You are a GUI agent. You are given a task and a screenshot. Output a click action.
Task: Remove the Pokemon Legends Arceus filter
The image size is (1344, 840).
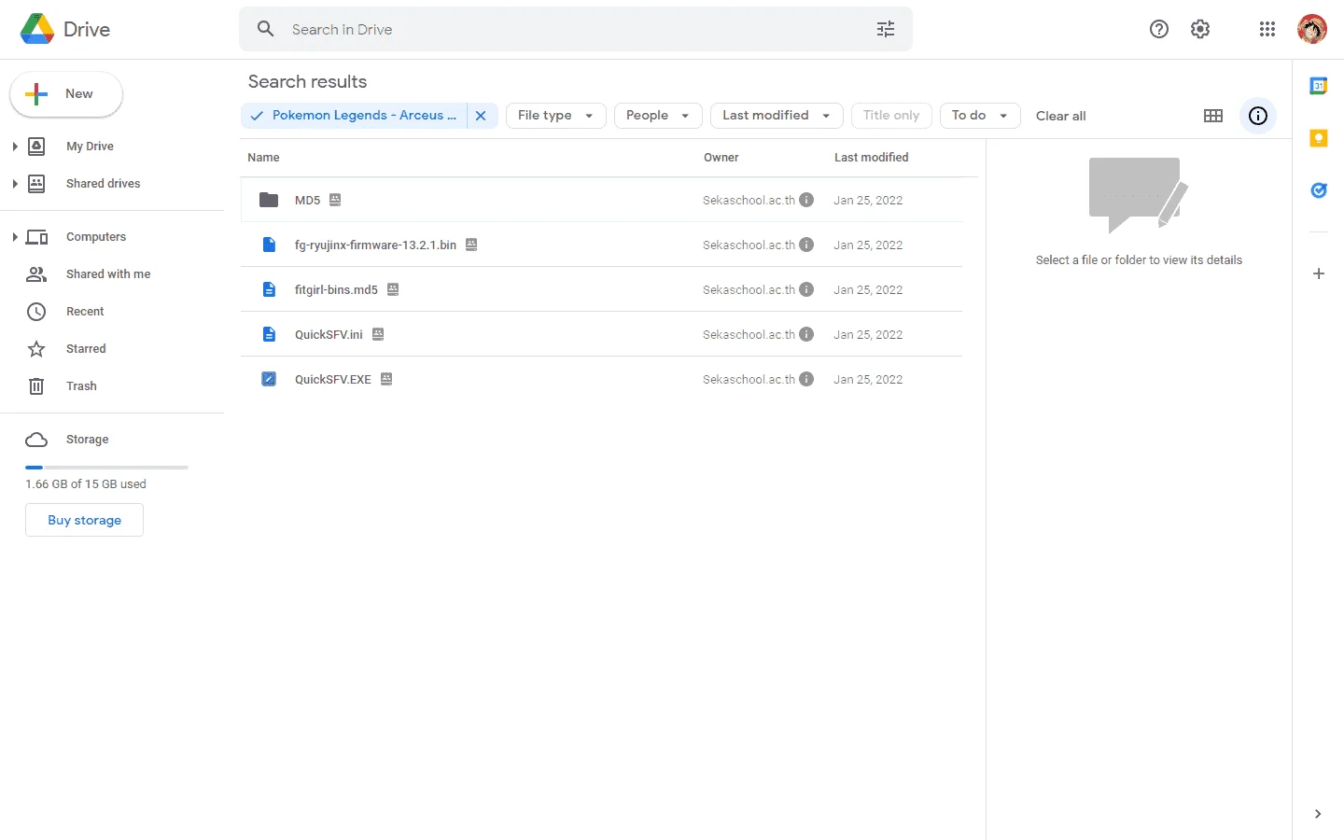coord(481,116)
